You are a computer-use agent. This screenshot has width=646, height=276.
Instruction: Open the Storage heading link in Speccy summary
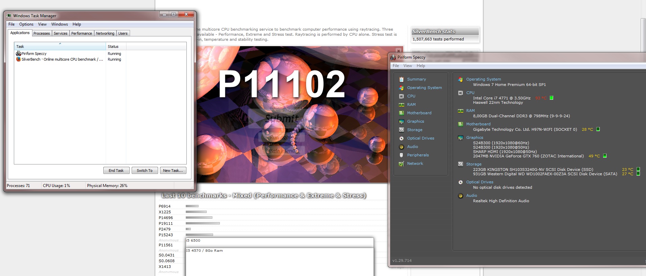point(474,164)
